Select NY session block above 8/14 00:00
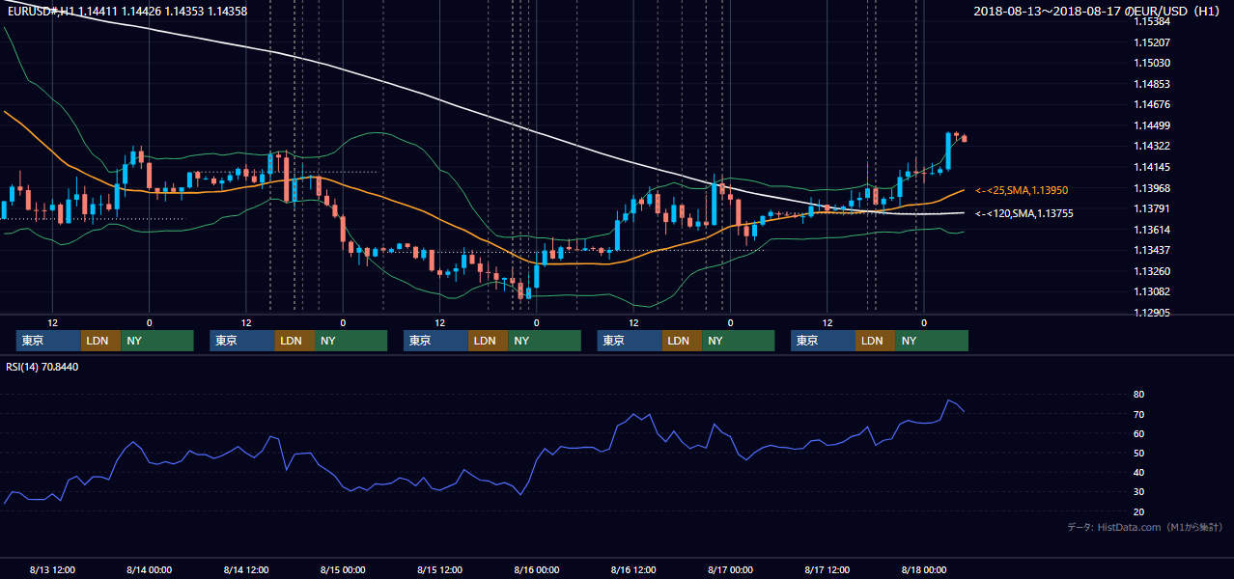This screenshot has height=579, width=1234. 156,341
